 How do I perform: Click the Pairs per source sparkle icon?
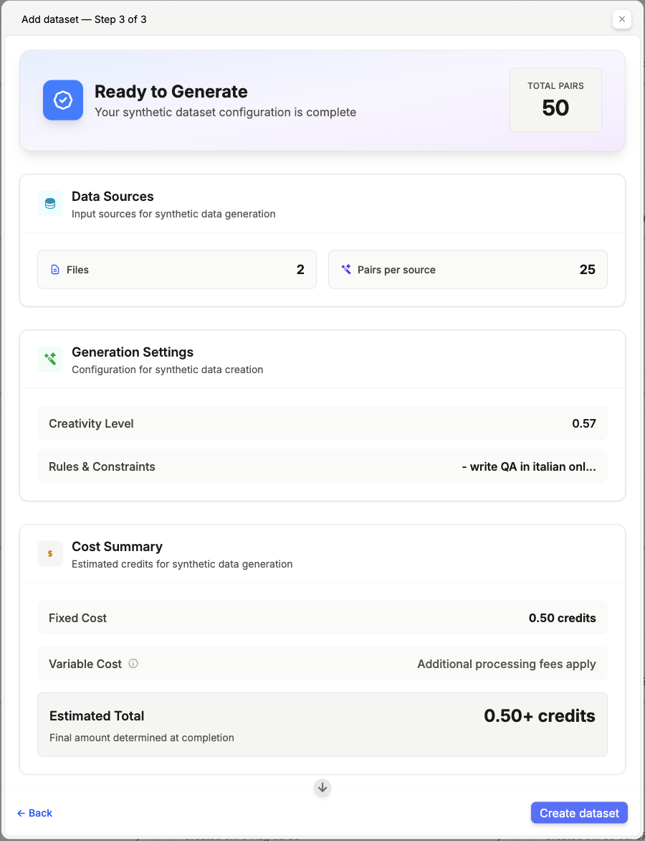click(346, 269)
